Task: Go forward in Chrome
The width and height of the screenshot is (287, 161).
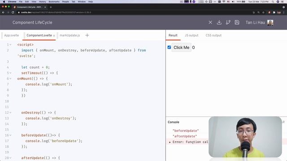Action: click(x=8, y=13)
